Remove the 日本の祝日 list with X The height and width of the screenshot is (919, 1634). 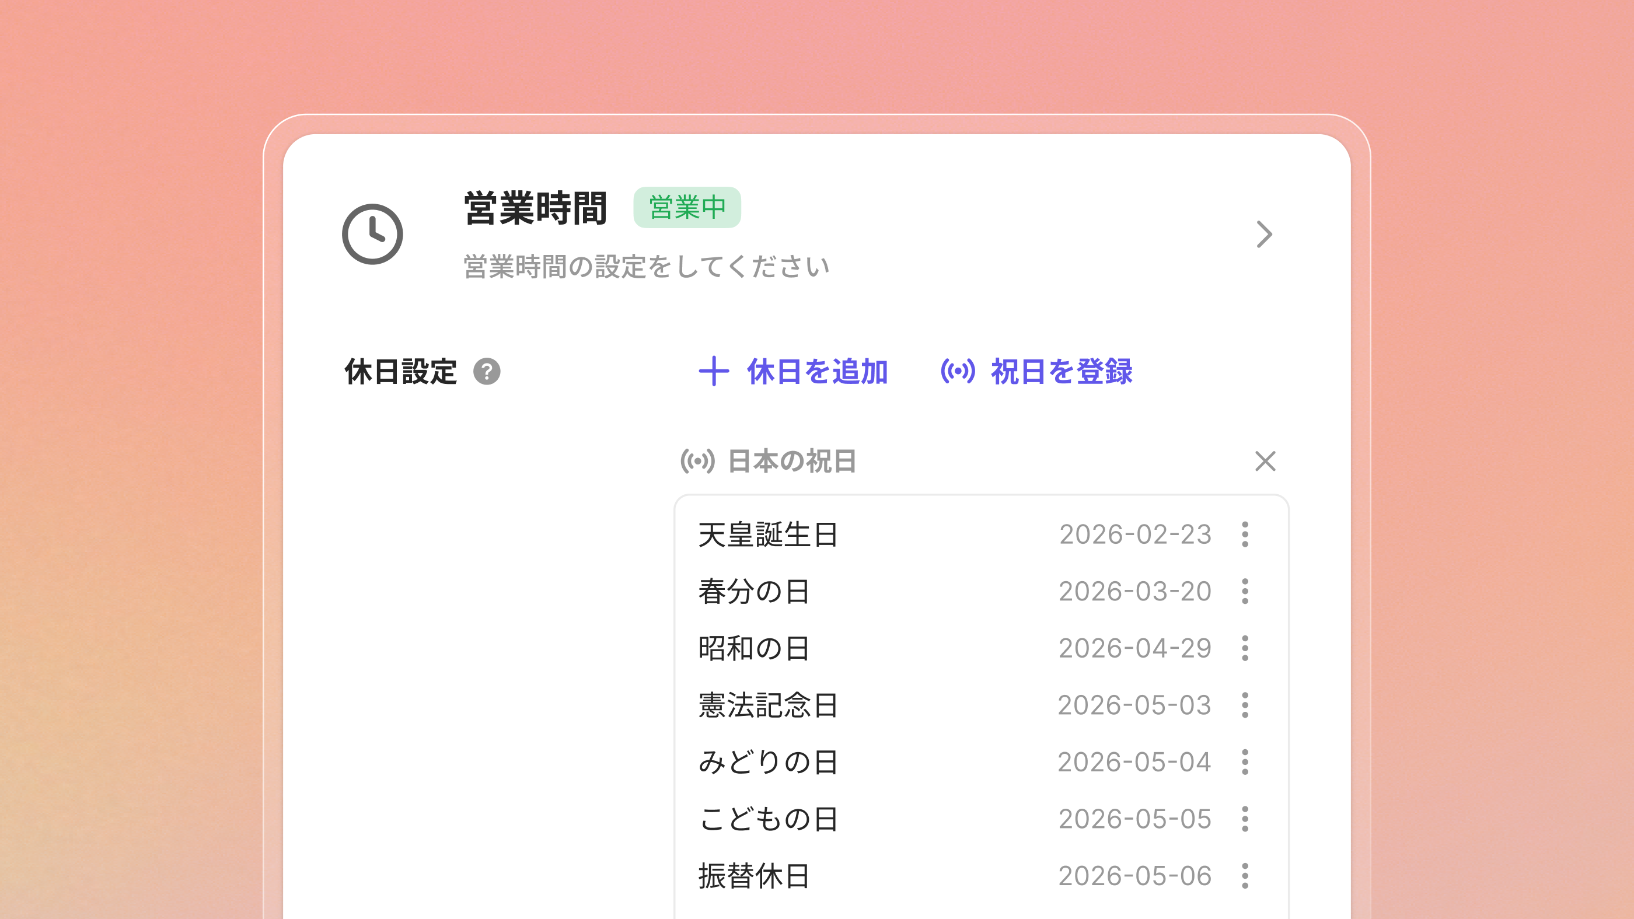point(1265,461)
